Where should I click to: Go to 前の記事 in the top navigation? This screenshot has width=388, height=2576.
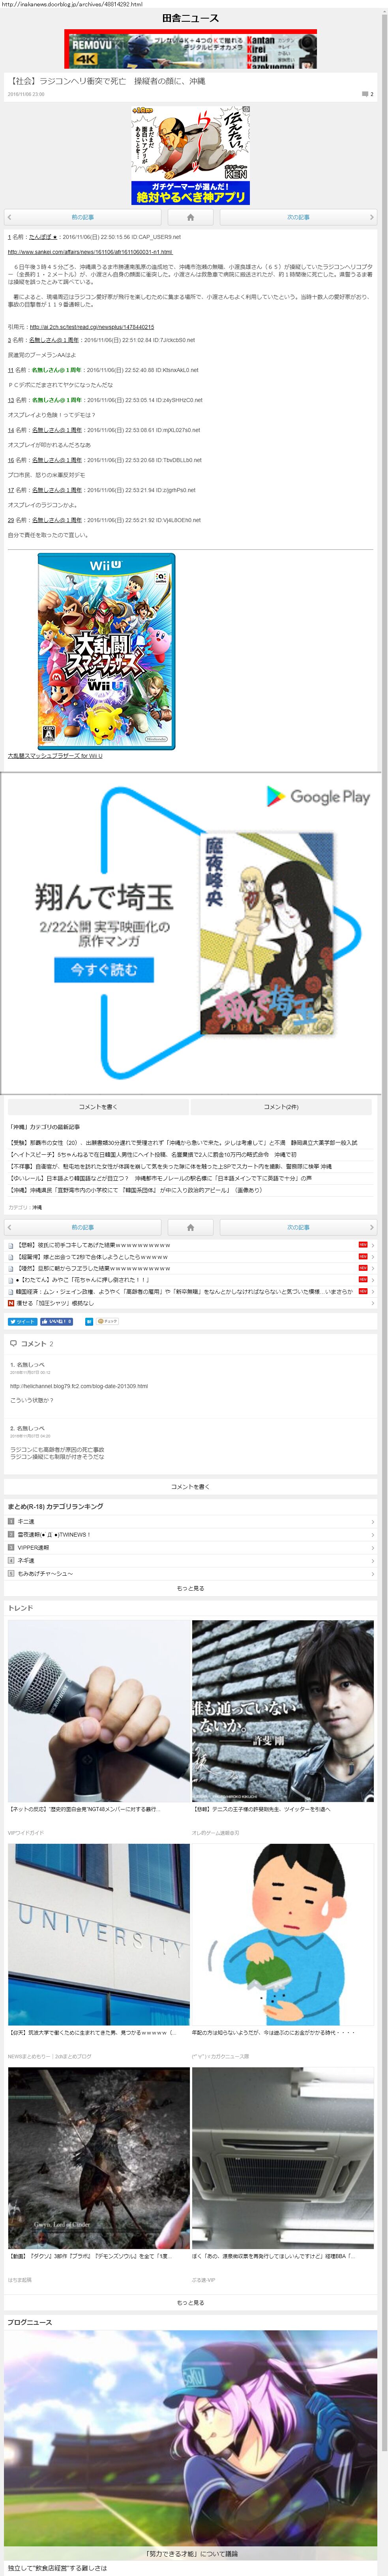82,217
